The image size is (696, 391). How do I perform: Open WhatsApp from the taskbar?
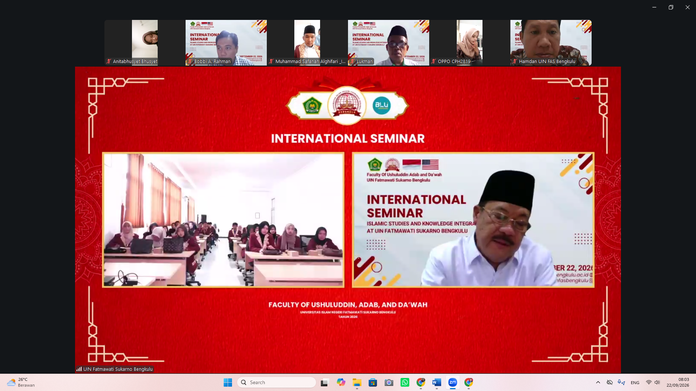coord(405,382)
